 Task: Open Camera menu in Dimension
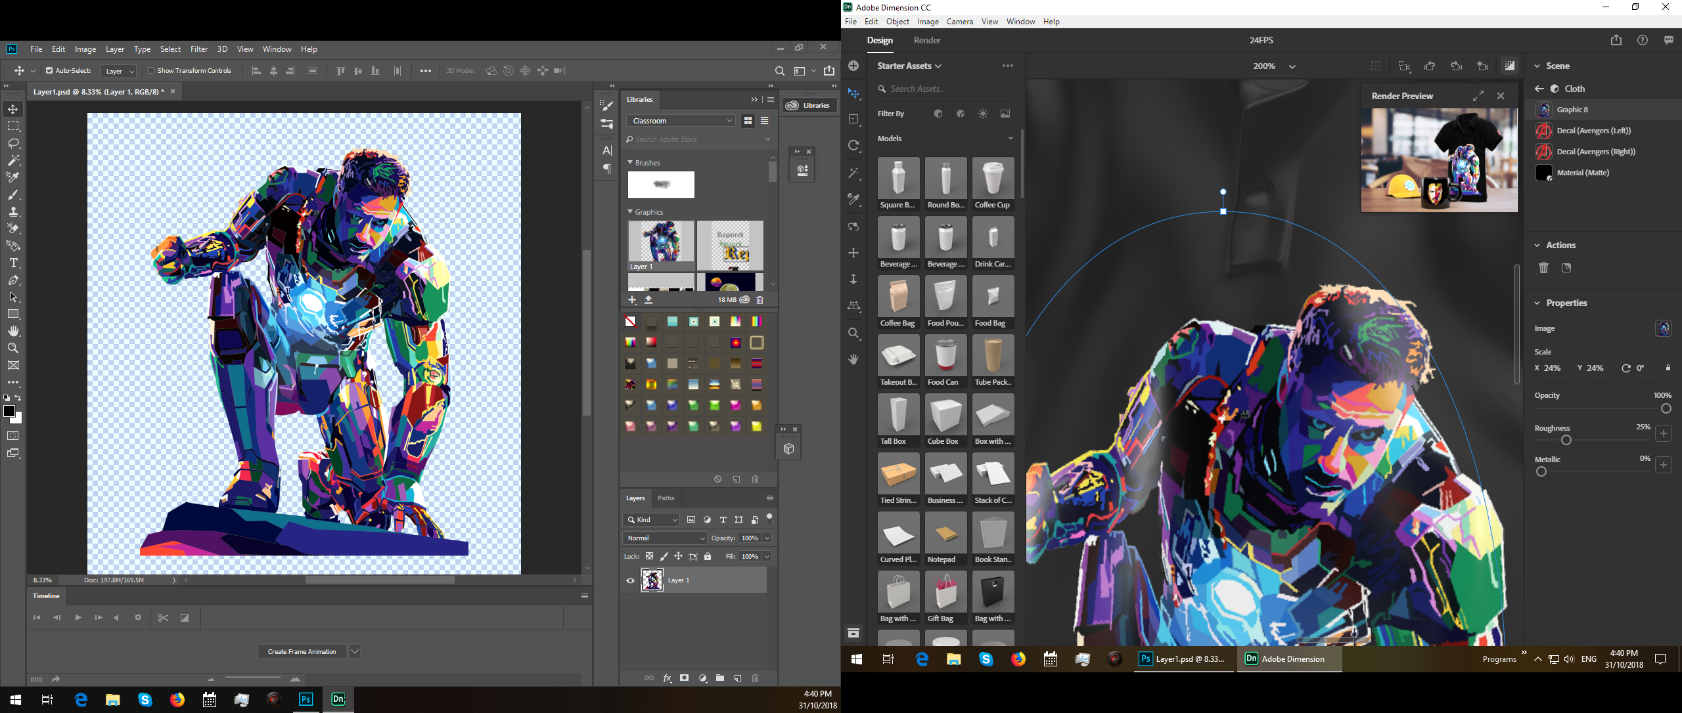[959, 22]
